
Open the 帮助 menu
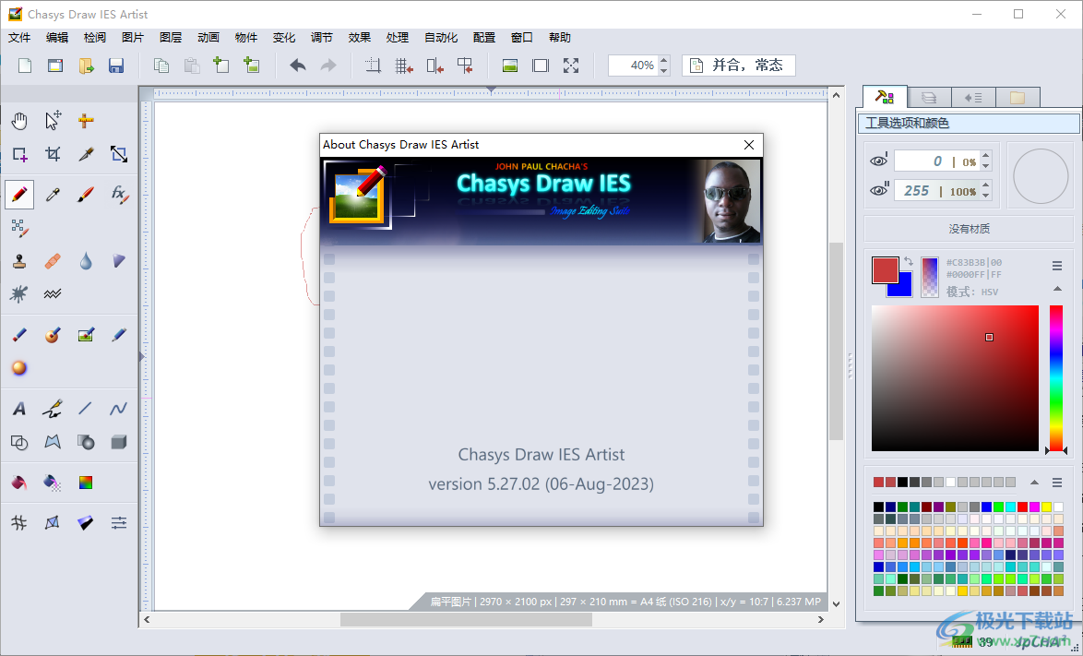point(560,37)
